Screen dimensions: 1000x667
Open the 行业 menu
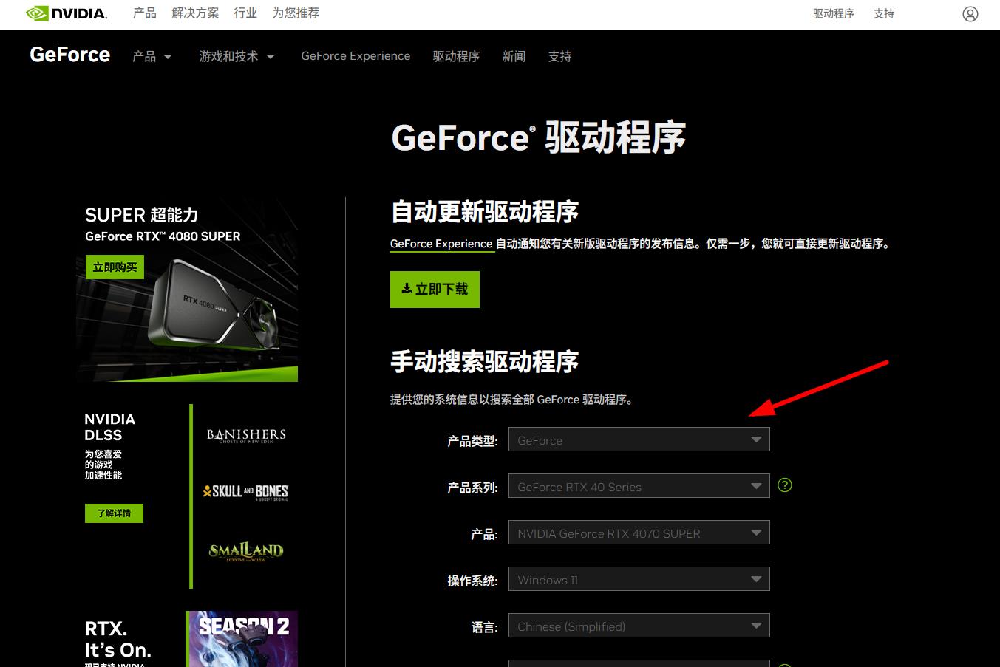245,13
